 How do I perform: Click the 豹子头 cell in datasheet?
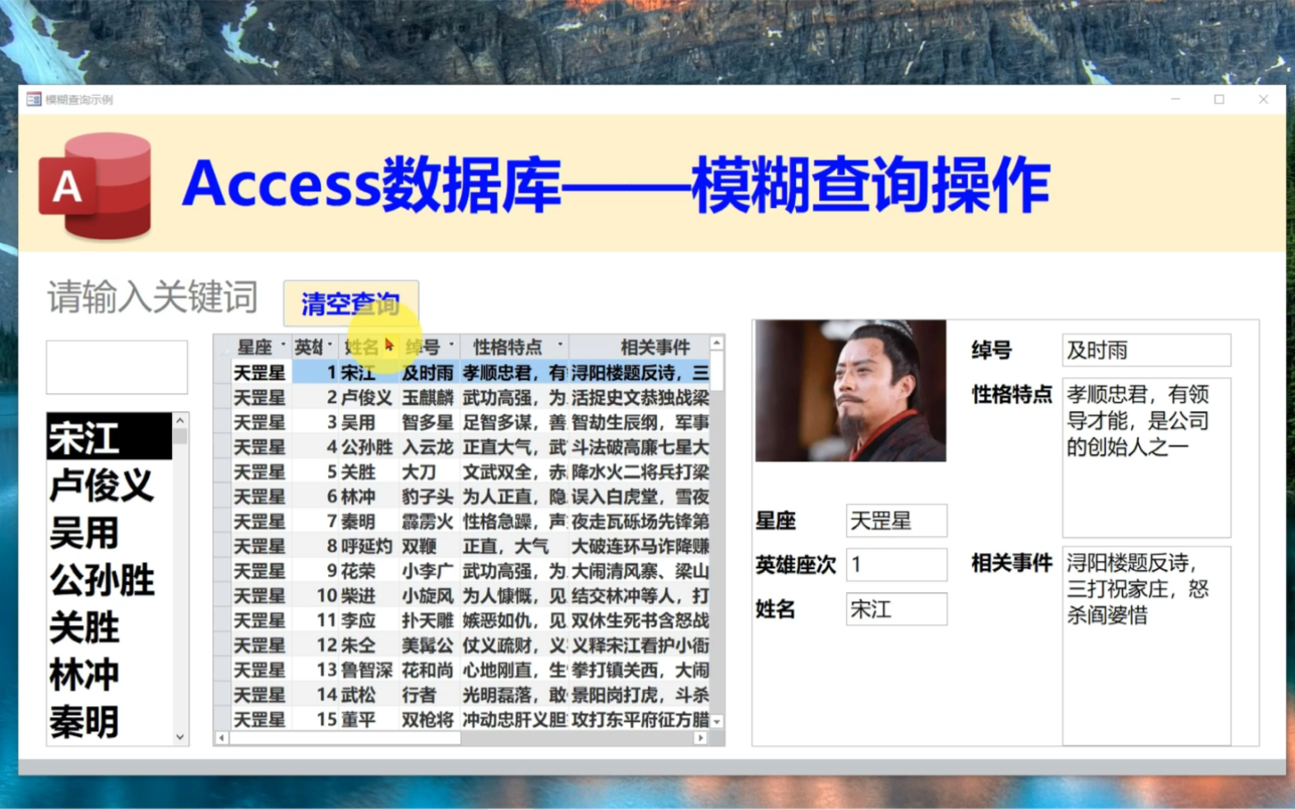[428, 497]
